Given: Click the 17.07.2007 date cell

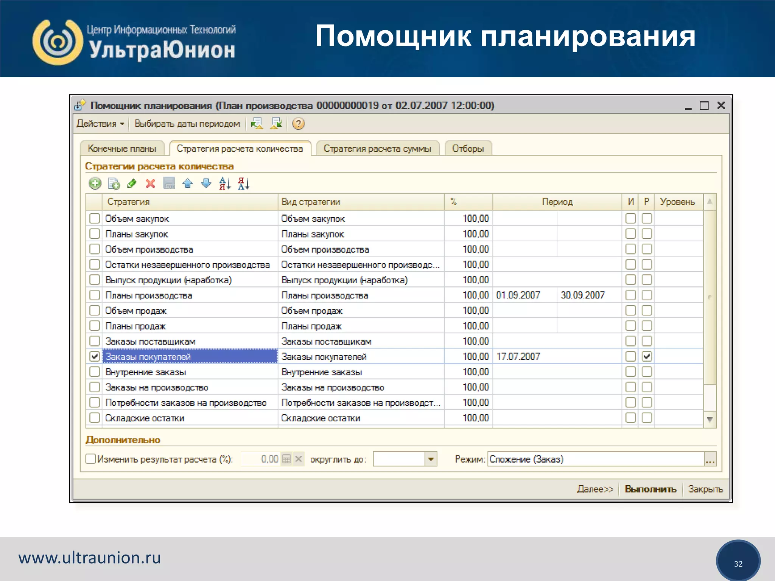Looking at the screenshot, I should tap(525, 356).
